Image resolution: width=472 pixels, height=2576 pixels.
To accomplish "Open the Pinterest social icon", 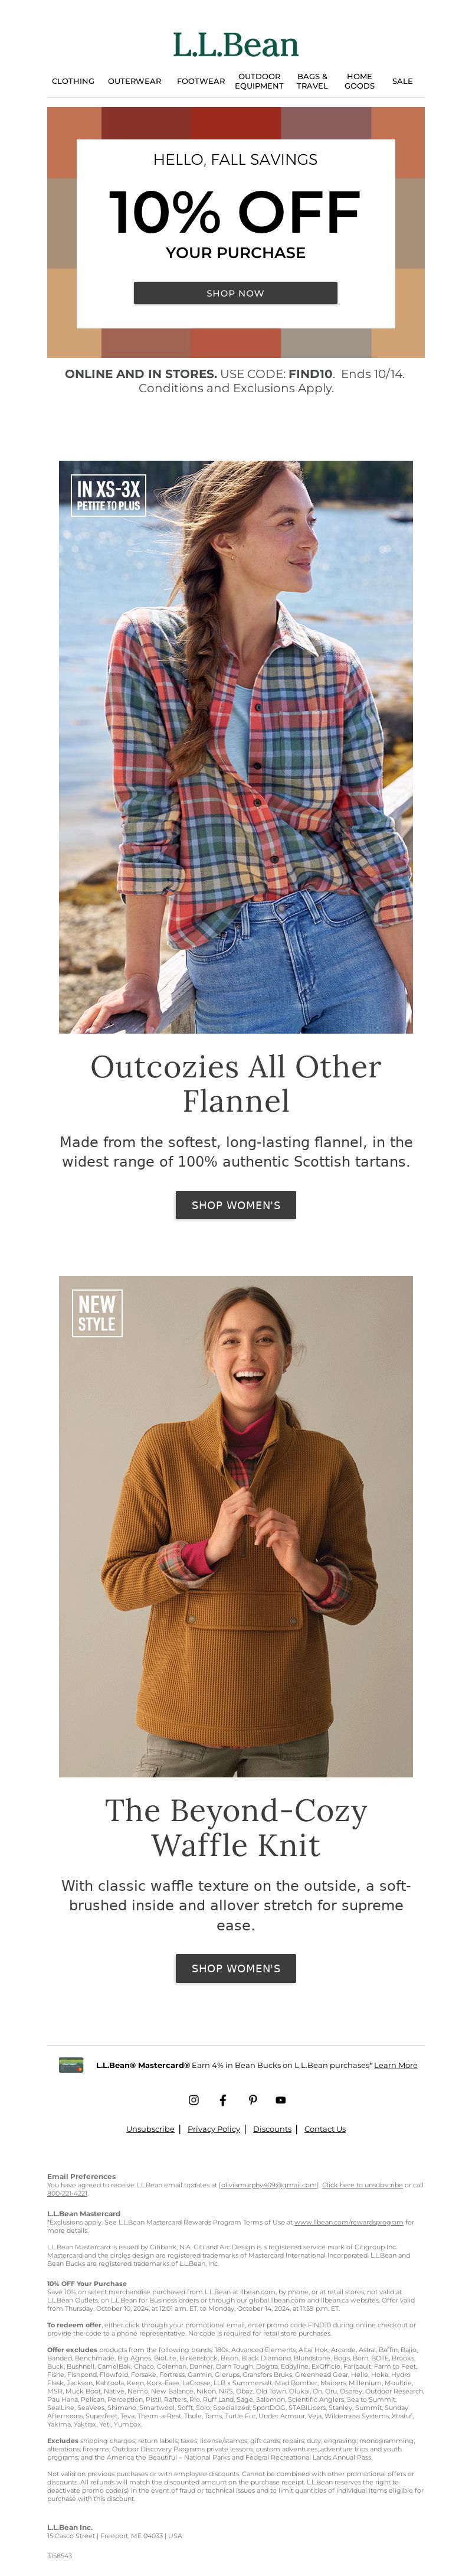I will pos(253,2100).
